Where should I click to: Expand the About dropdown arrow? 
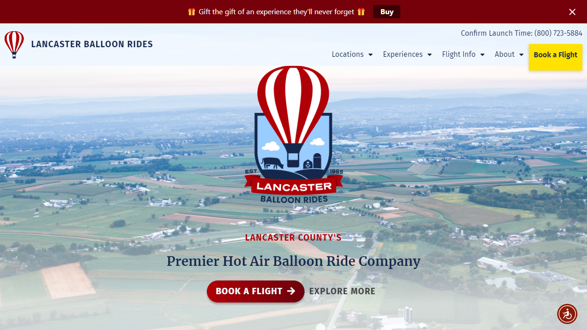(521, 55)
